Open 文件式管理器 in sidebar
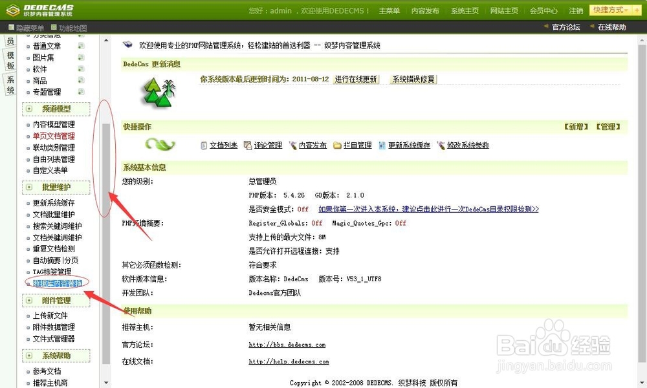 pos(54,339)
